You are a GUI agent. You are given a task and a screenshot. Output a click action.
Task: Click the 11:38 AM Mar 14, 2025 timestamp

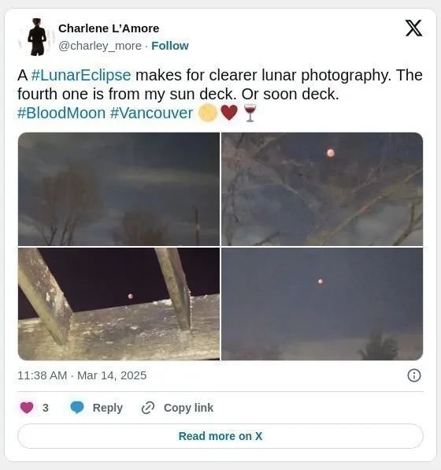click(x=82, y=375)
